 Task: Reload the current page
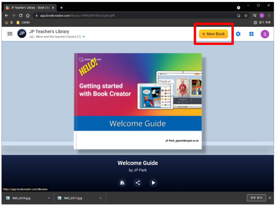pos(20,15)
